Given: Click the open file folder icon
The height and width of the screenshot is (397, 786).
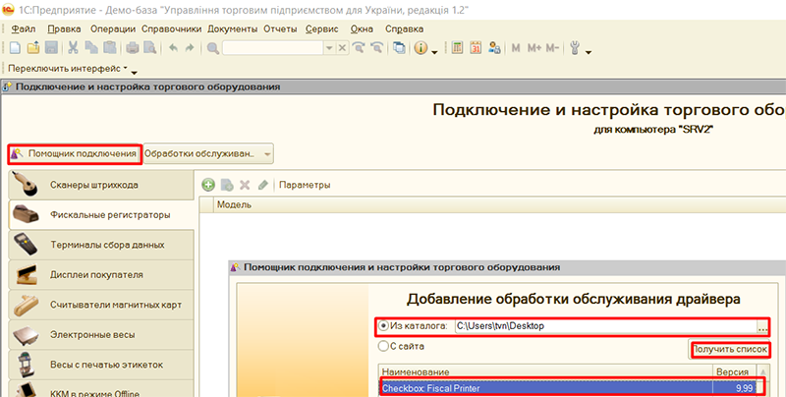Looking at the screenshot, I should (33, 48).
